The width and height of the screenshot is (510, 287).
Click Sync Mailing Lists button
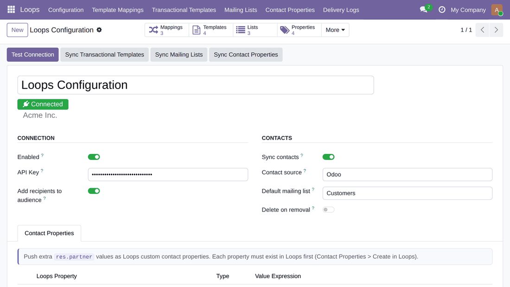179,55
